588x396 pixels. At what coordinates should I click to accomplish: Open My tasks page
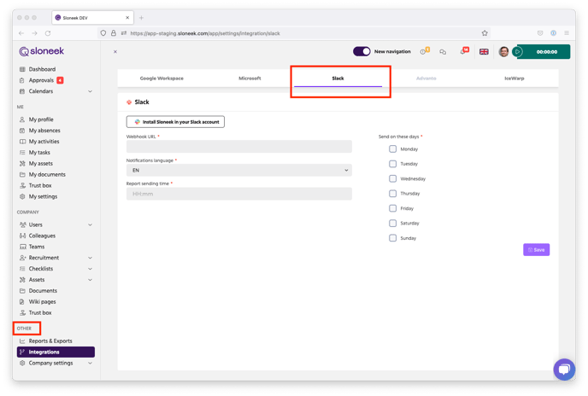pos(39,153)
